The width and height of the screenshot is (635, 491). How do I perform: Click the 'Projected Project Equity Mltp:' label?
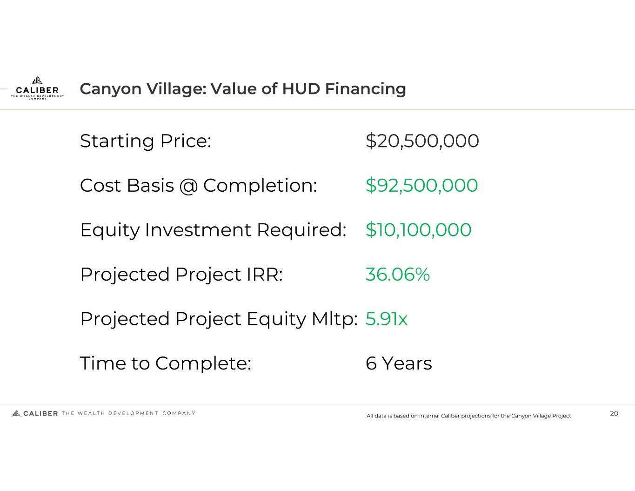point(219,319)
